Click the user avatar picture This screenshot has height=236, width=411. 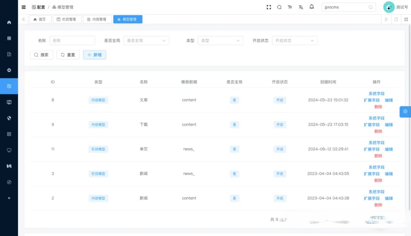pos(389,7)
